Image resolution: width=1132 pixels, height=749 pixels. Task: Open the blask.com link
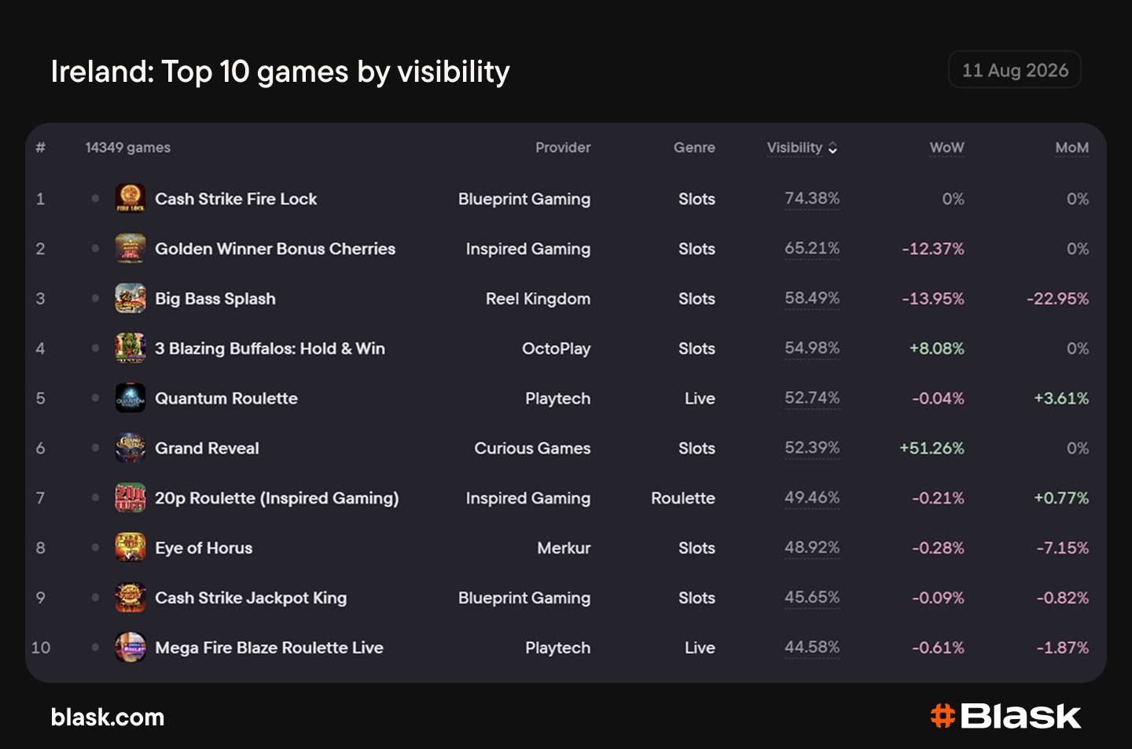tap(108, 717)
